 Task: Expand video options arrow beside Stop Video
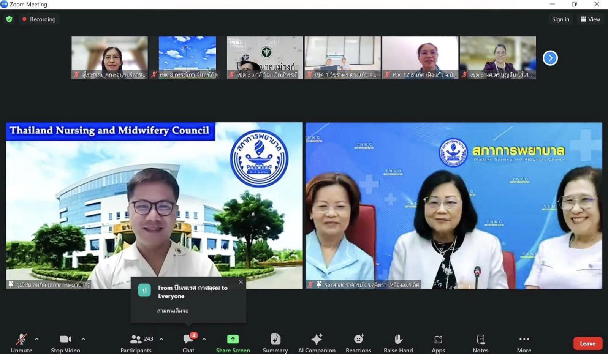click(x=83, y=339)
